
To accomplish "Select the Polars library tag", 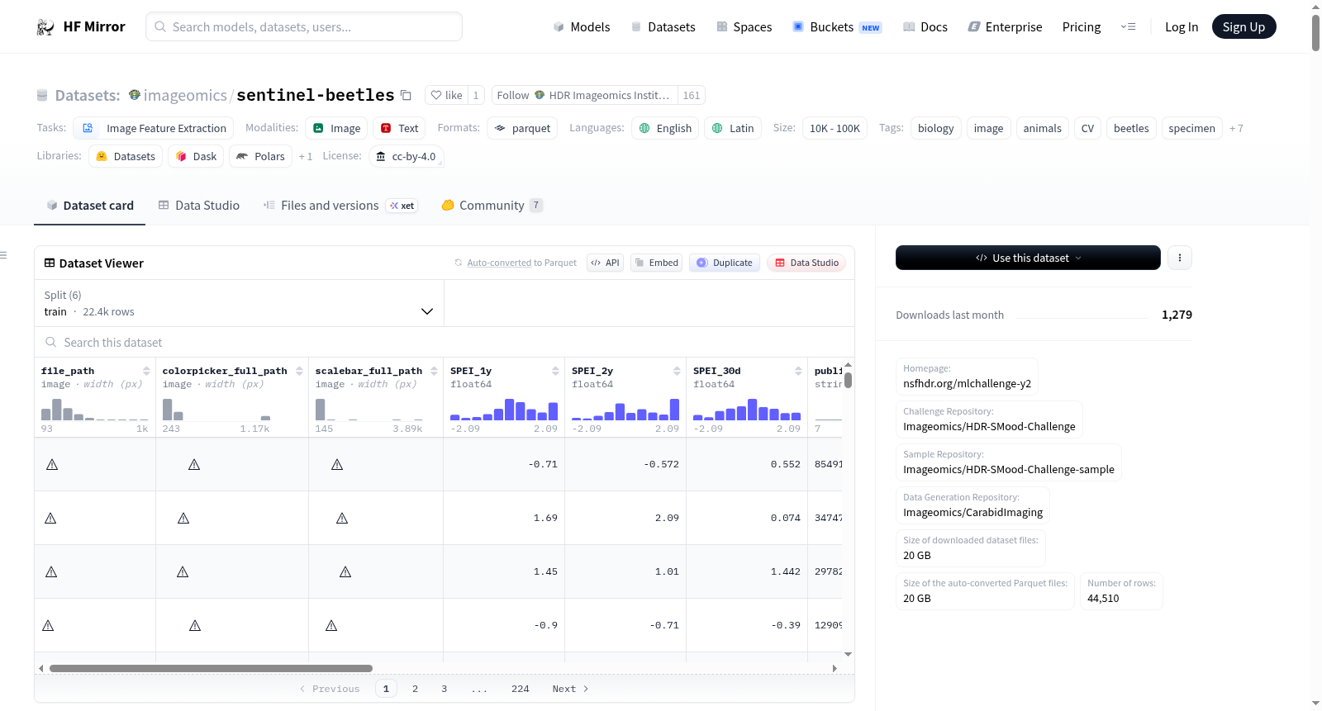I will tap(260, 156).
